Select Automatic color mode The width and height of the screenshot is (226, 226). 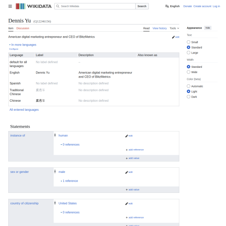pos(188,86)
